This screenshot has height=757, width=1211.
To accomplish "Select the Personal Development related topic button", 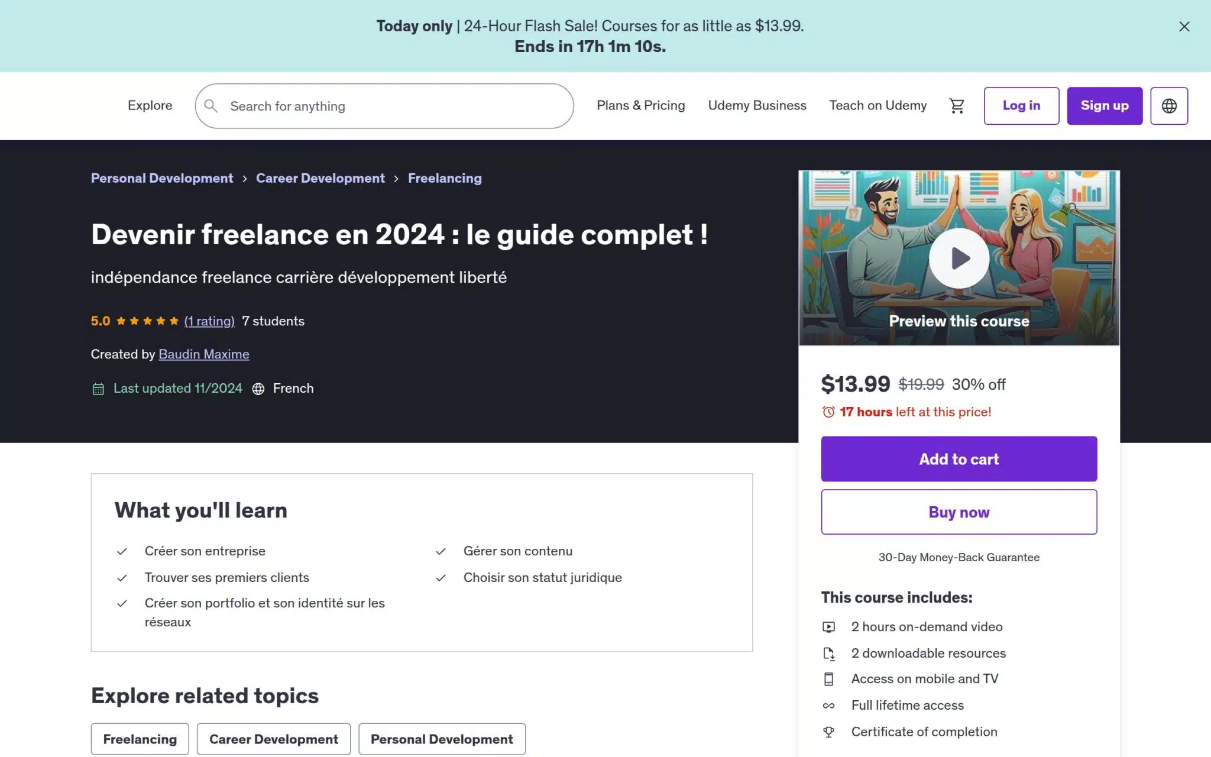I will click(442, 739).
